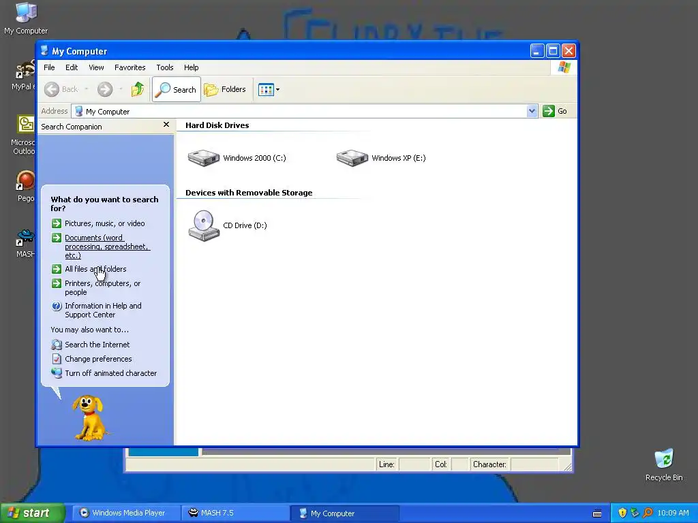The width and height of the screenshot is (698, 523).
Task: Choose All files and folders search
Action: [95, 269]
